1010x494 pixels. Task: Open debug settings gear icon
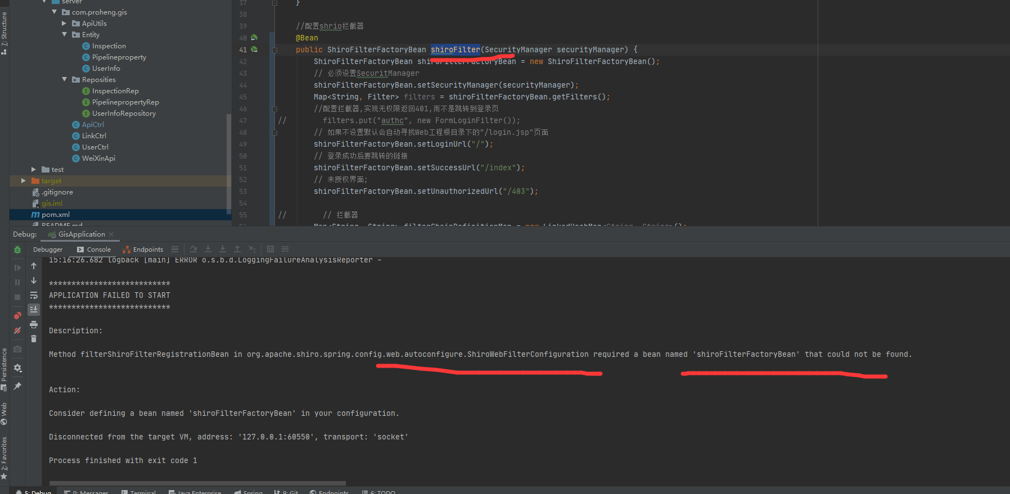(x=17, y=368)
